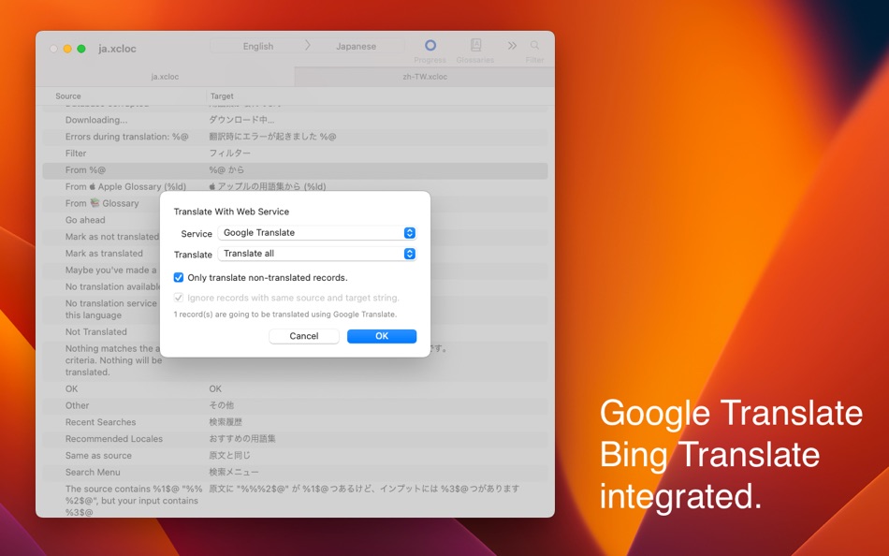
Task: Expand the toolbar overflow chevrons
Action: click(x=512, y=45)
